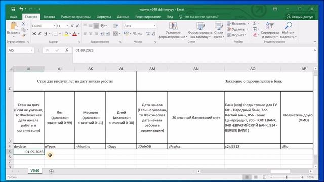324x182 pixels.
Task: Increase decimal places
Action: click(148, 34)
